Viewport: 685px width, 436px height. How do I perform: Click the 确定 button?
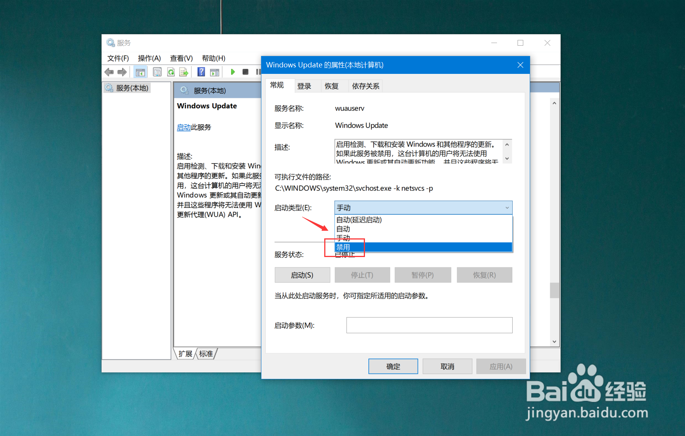(x=393, y=366)
